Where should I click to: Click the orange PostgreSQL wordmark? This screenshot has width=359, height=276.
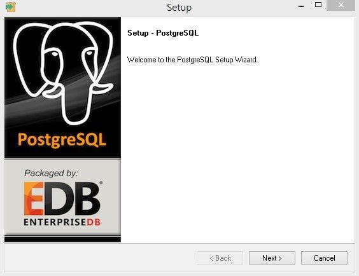point(62,140)
